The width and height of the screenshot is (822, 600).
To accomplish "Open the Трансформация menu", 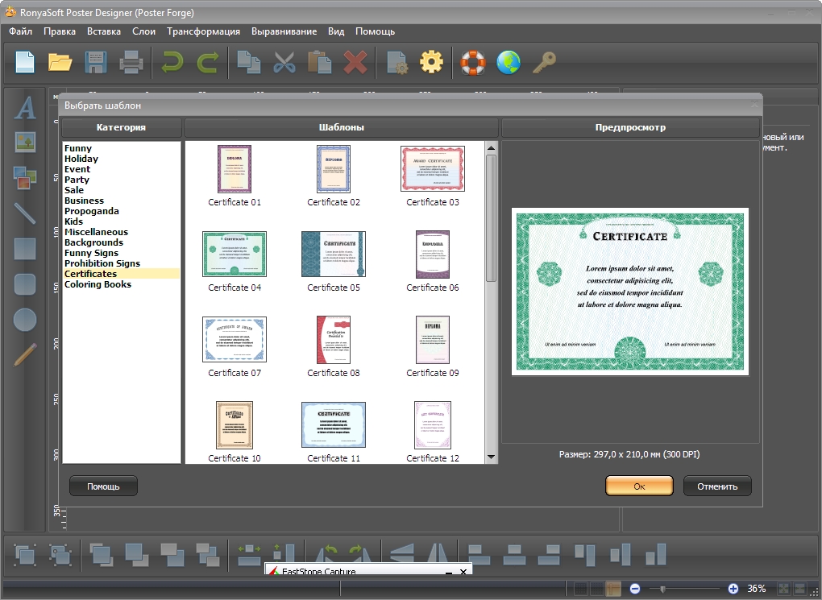I will (203, 31).
